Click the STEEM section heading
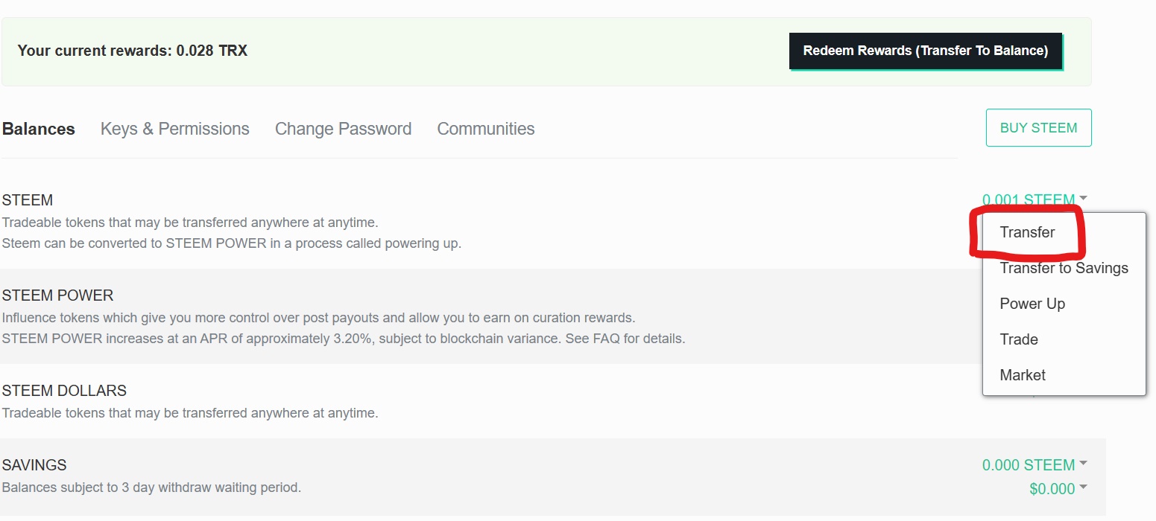This screenshot has width=1156, height=521. pyautogui.click(x=28, y=200)
